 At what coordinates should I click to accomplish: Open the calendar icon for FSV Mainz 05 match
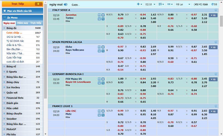pos(99,83)
